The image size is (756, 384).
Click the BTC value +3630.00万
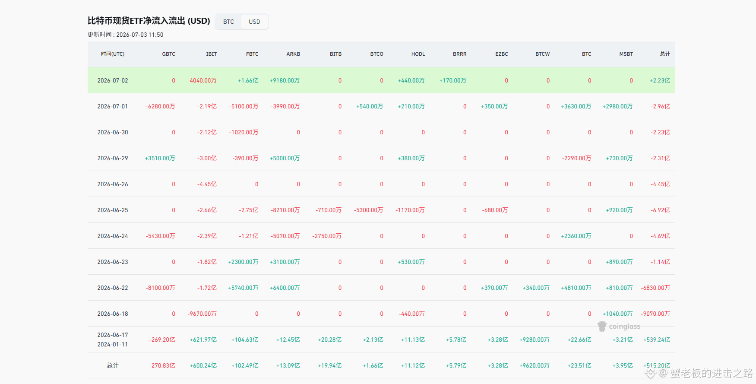[x=576, y=106]
